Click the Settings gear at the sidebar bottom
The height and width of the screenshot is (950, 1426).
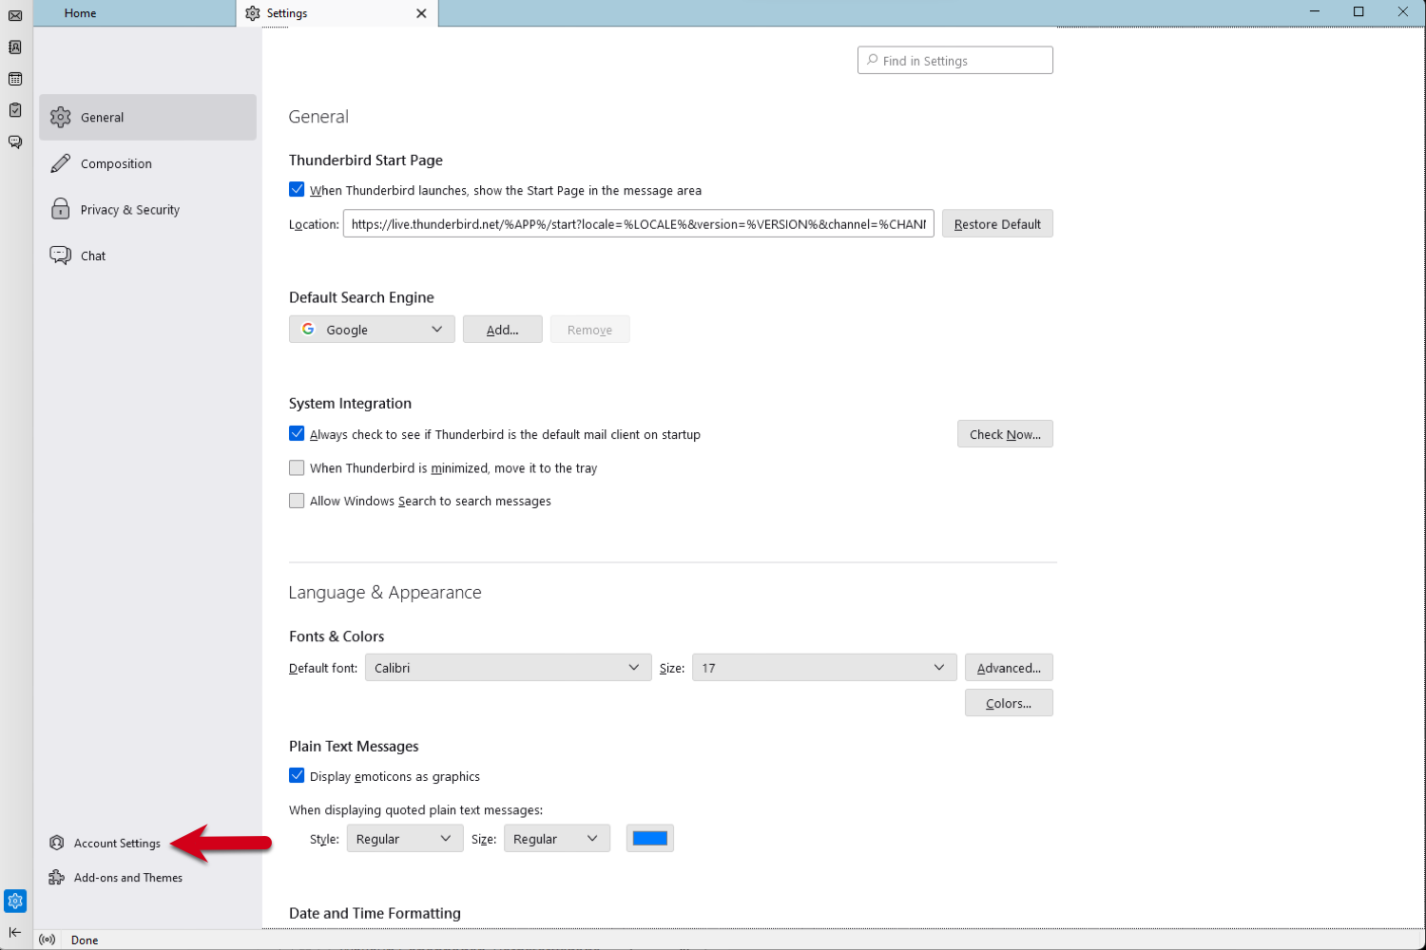[14, 901]
